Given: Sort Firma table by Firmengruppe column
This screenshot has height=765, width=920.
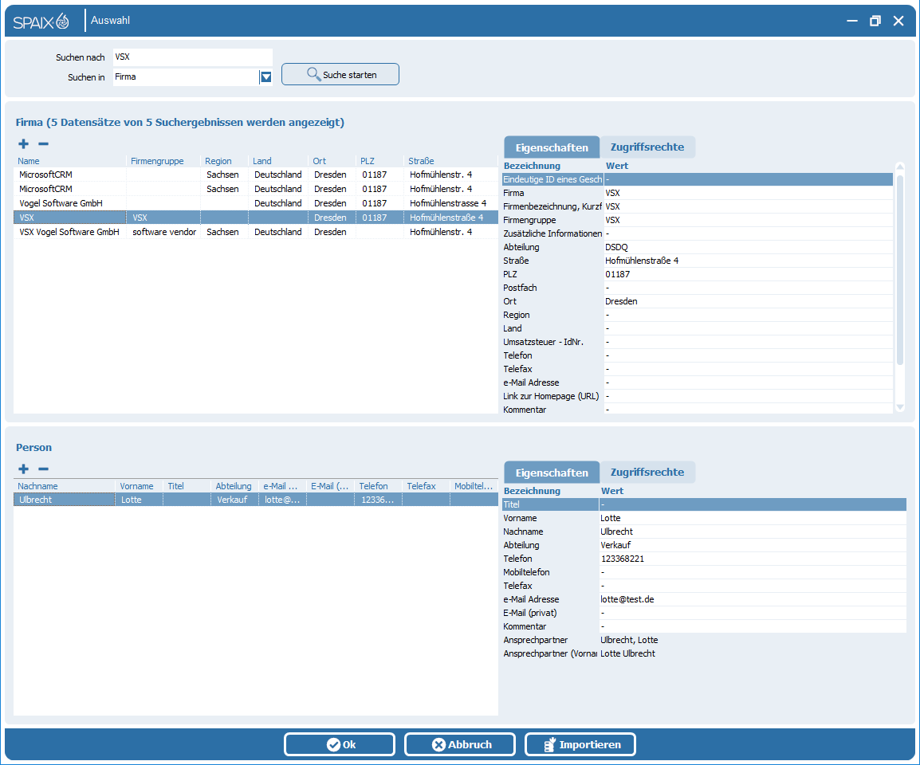Looking at the screenshot, I should pos(163,161).
